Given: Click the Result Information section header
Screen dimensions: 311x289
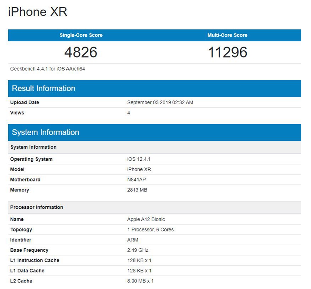Looking at the screenshot, I should pos(43,88).
